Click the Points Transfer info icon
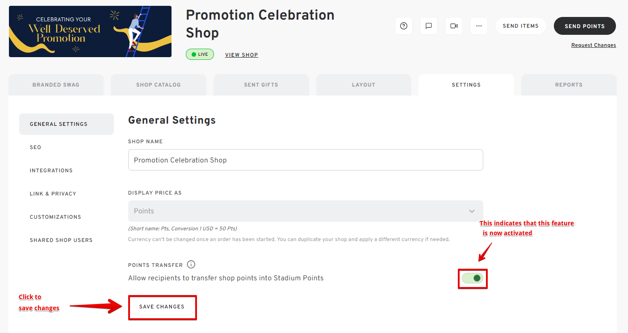This screenshot has height=333, width=628. (191, 264)
